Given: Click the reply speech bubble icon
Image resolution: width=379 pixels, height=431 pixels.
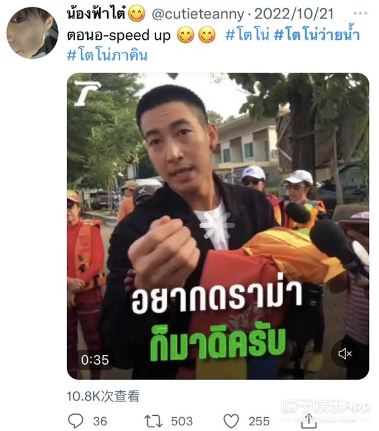Looking at the screenshot, I should tap(76, 420).
